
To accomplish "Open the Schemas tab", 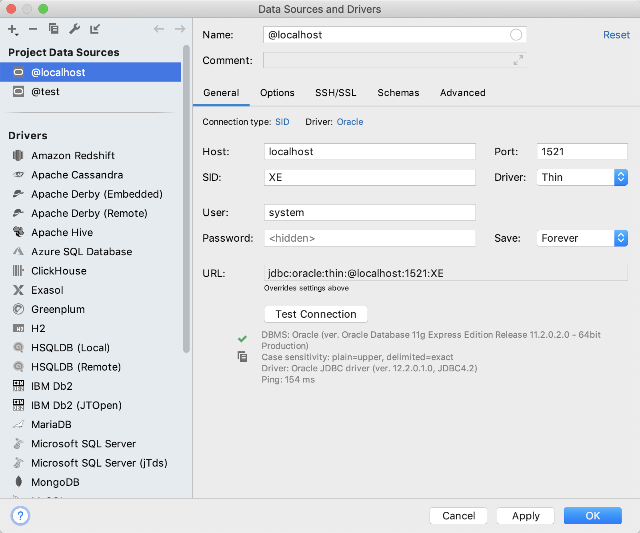I will click(398, 93).
